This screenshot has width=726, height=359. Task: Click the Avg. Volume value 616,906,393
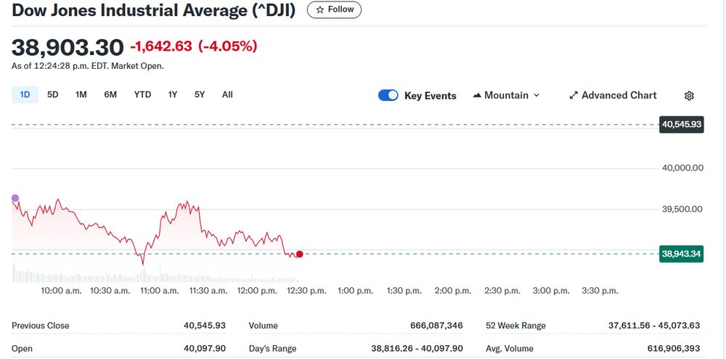pyautogui.click(x=674, y=348)
